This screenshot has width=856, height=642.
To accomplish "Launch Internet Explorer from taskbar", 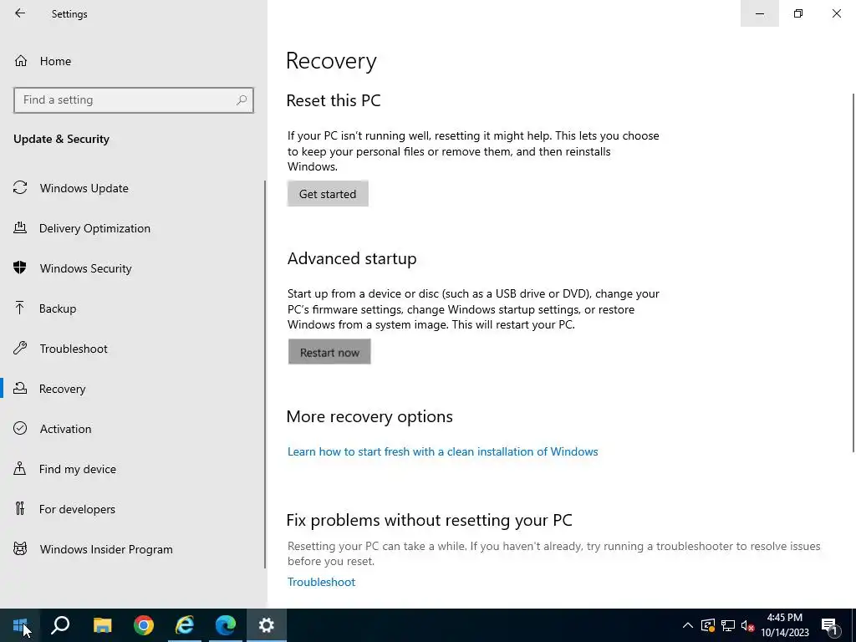I will click(x=185, y=625).
